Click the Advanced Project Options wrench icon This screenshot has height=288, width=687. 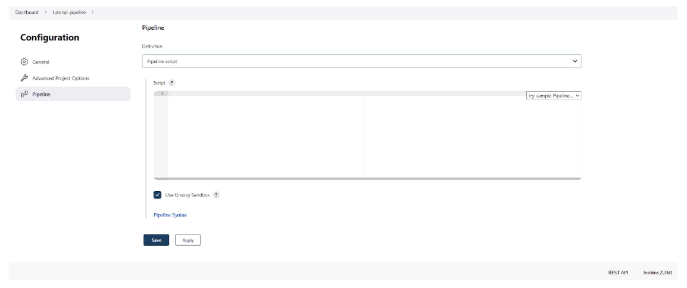pos(24,78)
